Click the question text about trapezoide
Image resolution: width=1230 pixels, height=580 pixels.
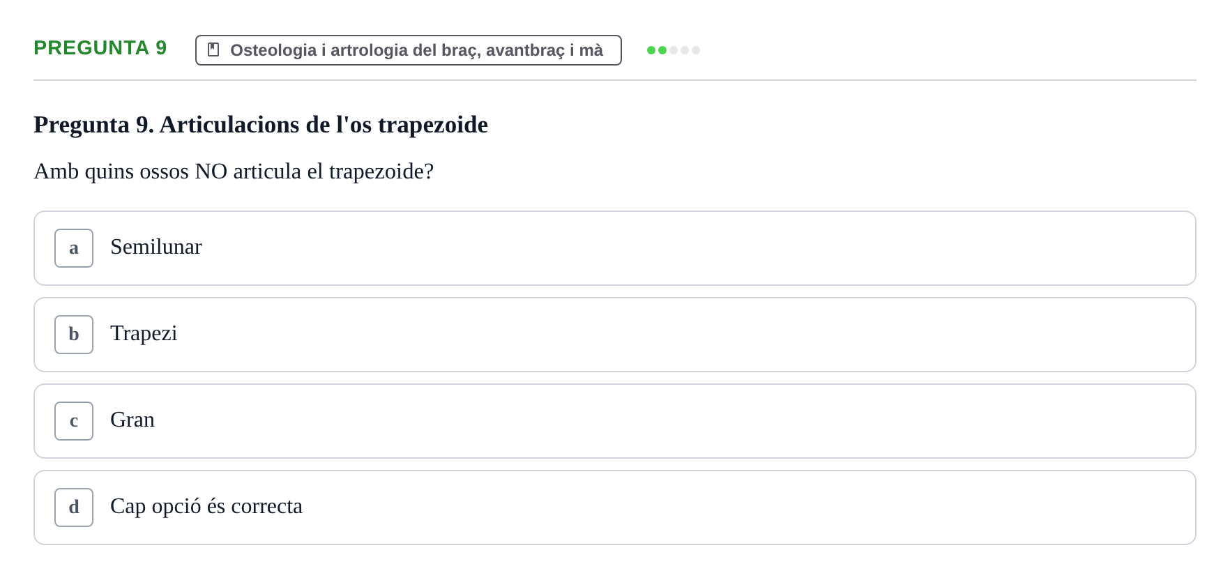pos(234,171)
